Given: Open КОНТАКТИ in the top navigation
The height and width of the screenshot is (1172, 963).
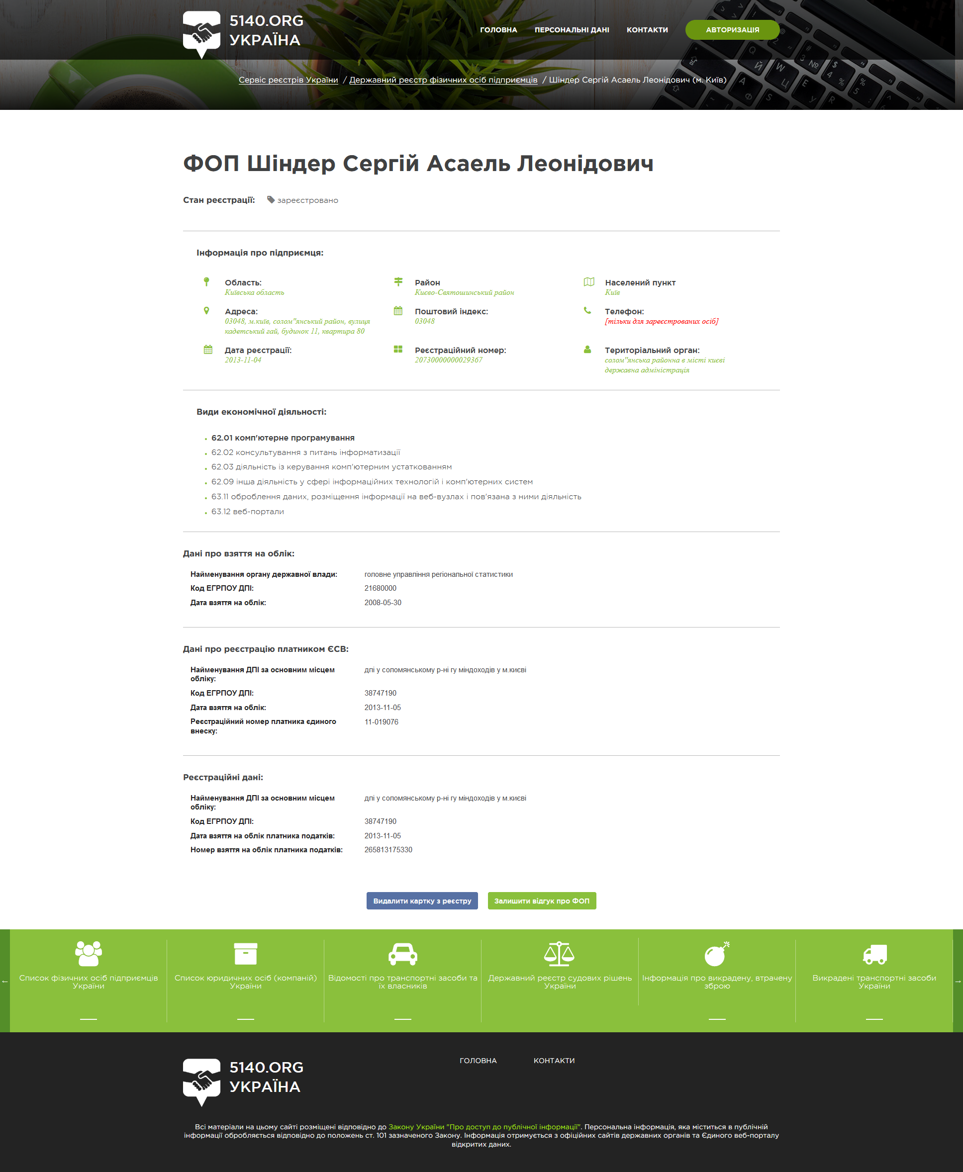Looking at the screenshot, I should [x=647, y=30].
